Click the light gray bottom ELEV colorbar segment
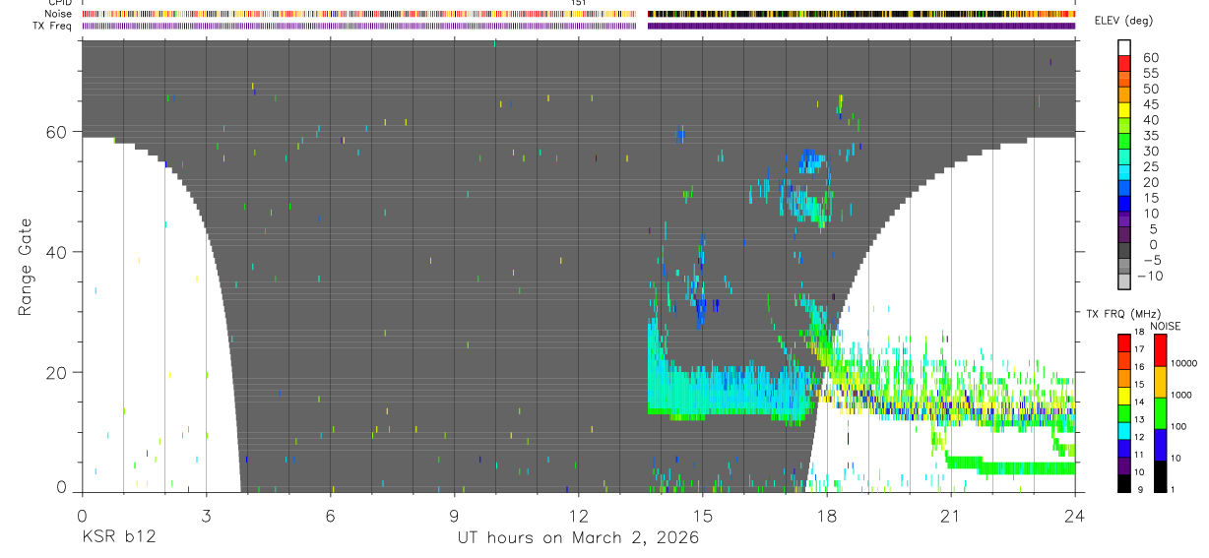The image size is (1209, 558). point(1123,283)
